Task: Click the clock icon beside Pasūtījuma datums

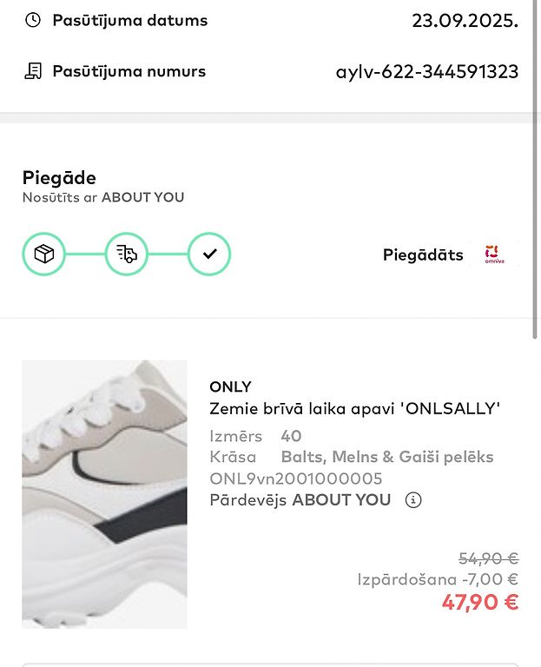Action: click(33, 20)
